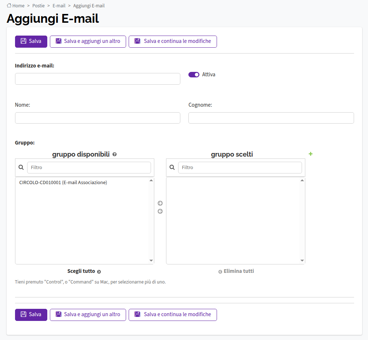Click help icon beside gruppo disponibili
The image size is (368, 340).
click(114, 154)
